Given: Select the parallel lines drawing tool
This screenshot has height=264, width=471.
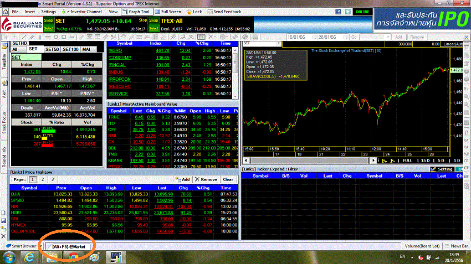Looking at the screenshot, I should 32,37.
